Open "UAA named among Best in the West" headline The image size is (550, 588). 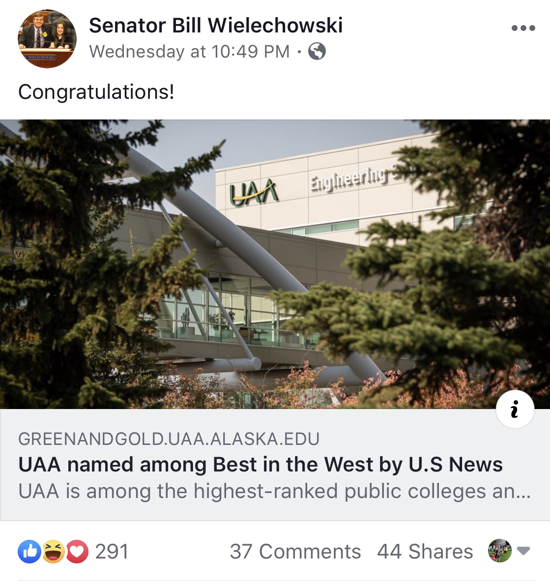click(x=260, y=464)
